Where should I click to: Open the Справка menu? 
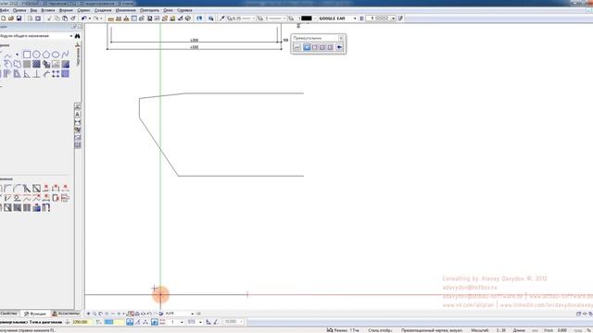click(184, 10)
